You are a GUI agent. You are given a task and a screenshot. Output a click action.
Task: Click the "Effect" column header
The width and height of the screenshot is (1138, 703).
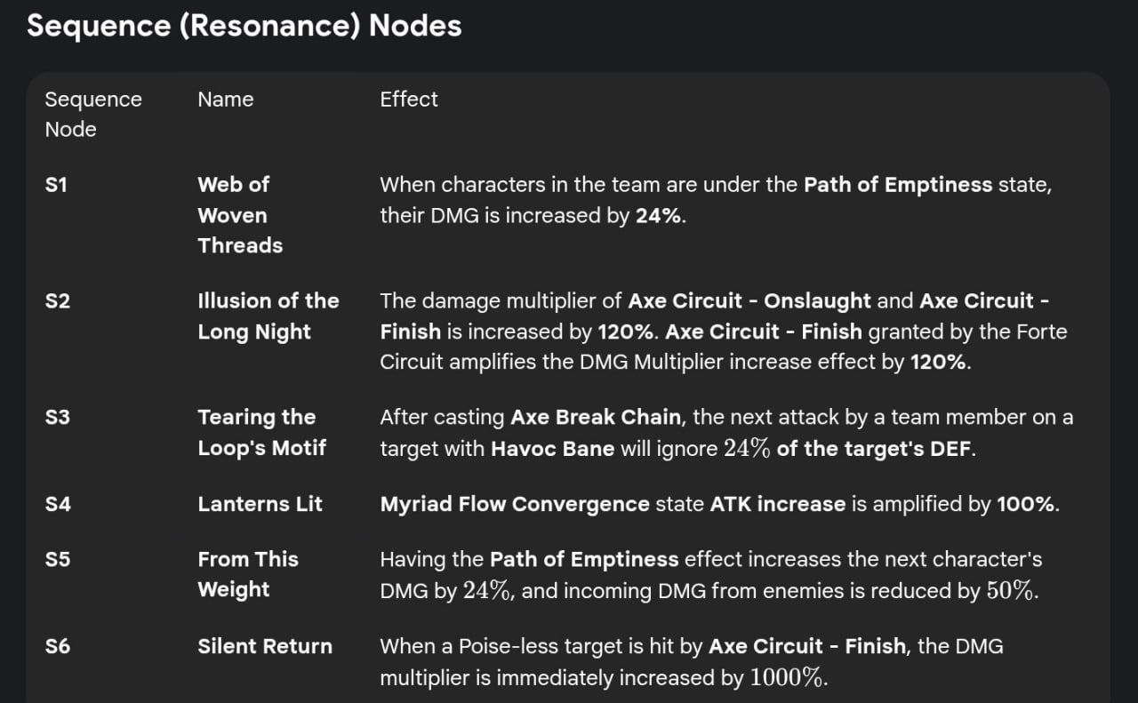[409, 100]
